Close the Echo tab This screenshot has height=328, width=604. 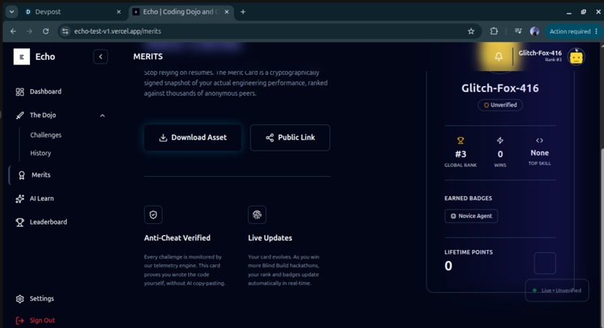point(226,12)
